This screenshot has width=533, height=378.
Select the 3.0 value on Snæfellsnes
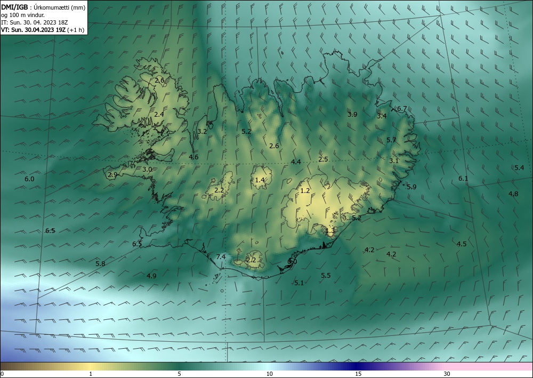[x=147, y=170]
